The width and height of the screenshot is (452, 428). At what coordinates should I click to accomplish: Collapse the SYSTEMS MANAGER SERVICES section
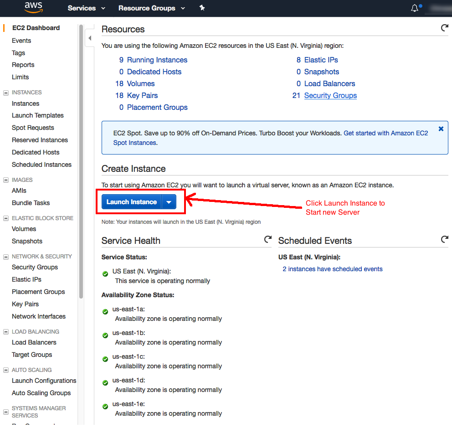coord(6,412)
